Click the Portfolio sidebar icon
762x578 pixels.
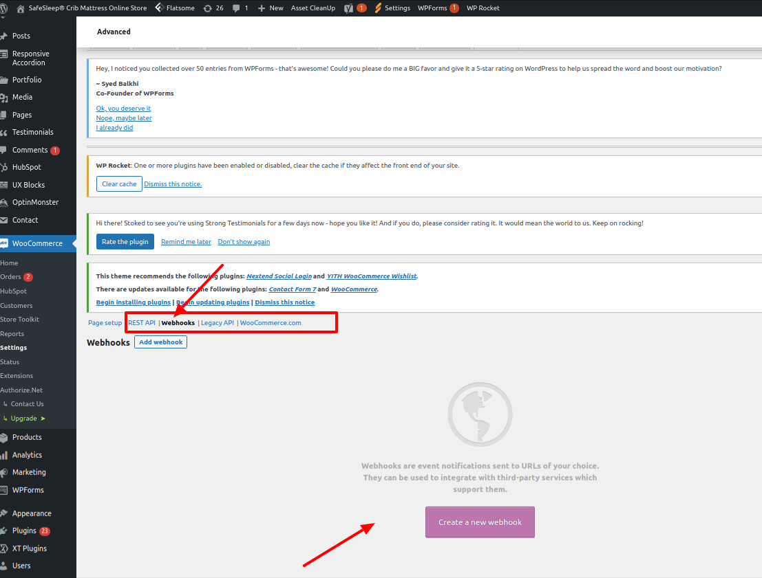pos(4,80)
